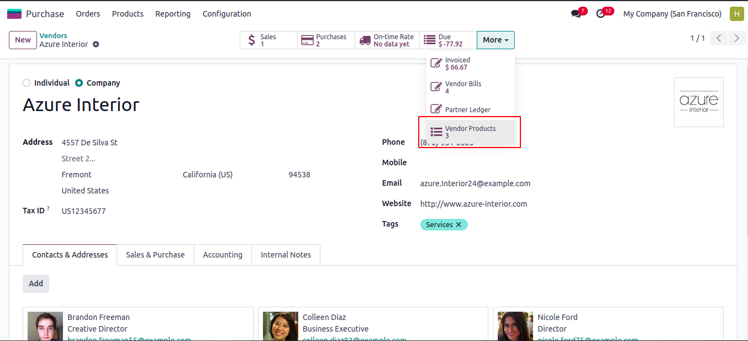Open the My Company (San Francisco) switcher
The height and width of the screenshot is (341, 748).
(x=672, y=14)
